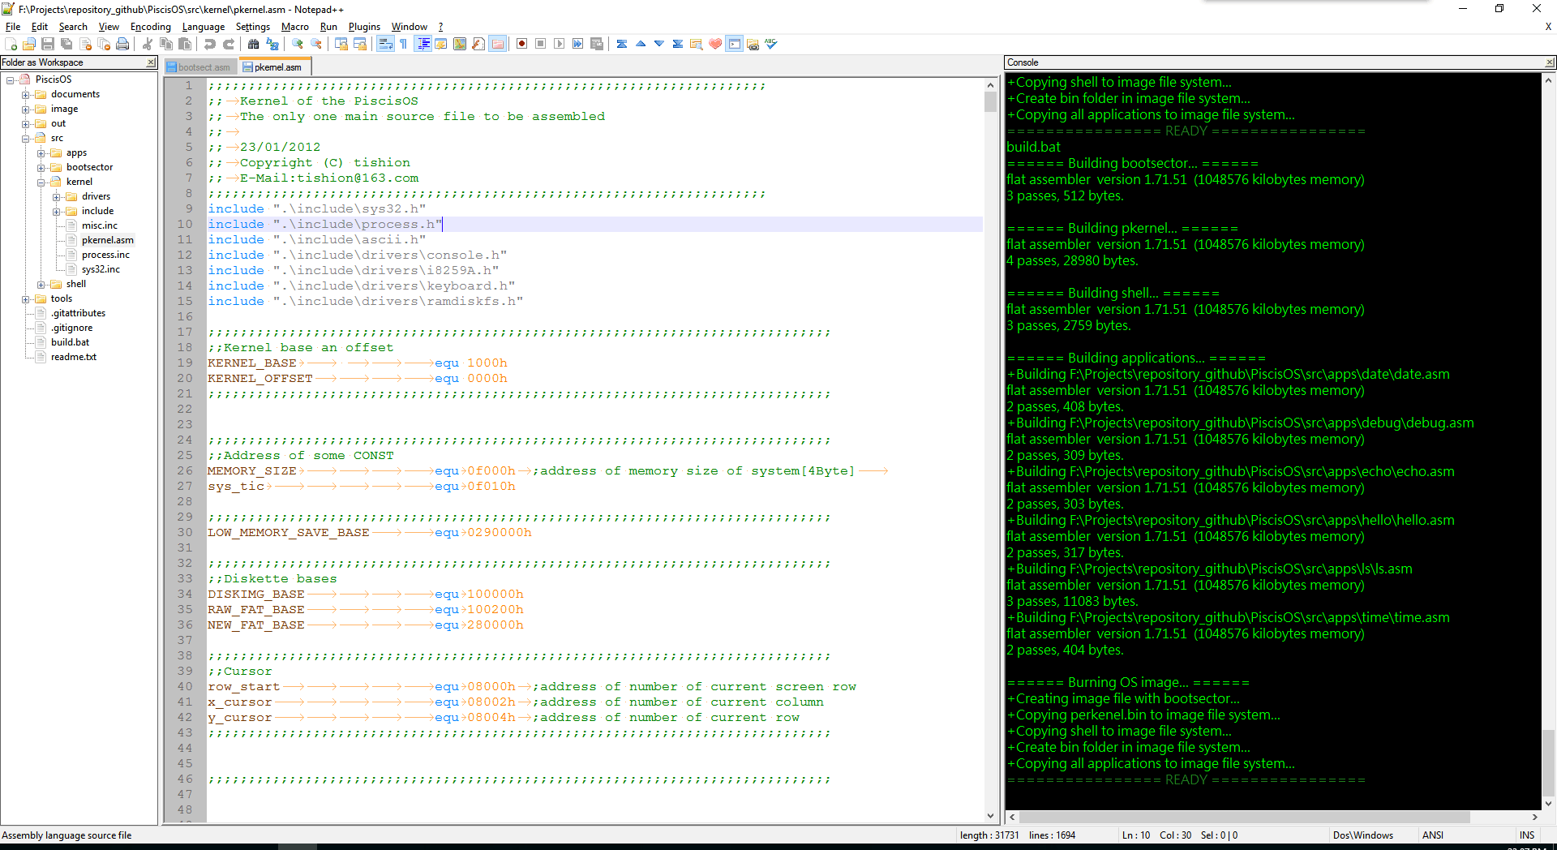1557x850 pixels.
Task: Toggle Folder as Workspace panel button
Action: click(x=497, y=44)
